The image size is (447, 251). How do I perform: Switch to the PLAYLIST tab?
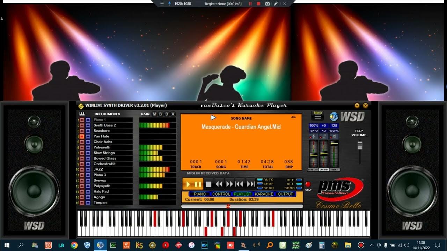point(242,194)
